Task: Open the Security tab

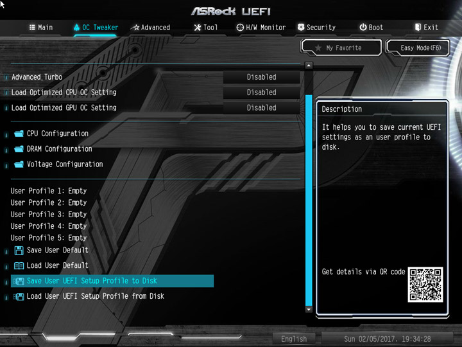Action: click(x=316, y=28)
